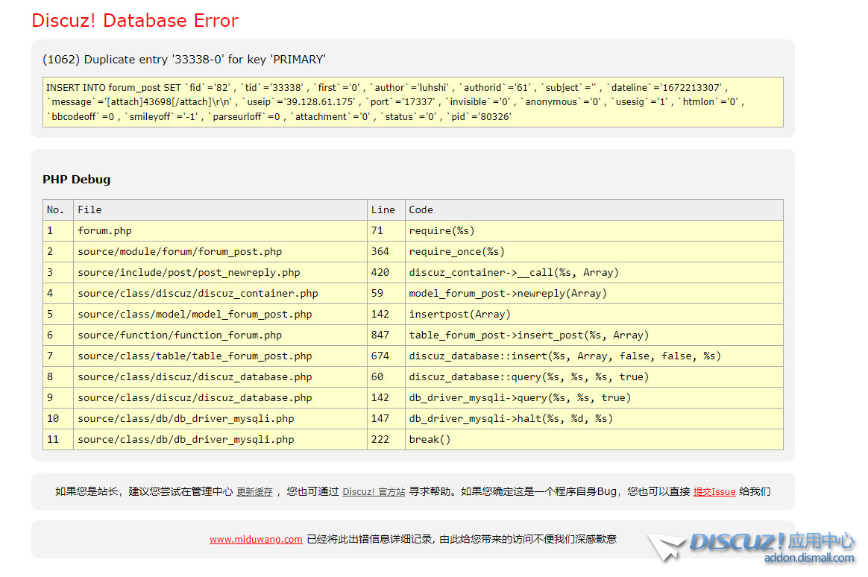Select source/function/function_forum.php cell
The height and width of the screenshot is (577, 868).
click(220, 335)
